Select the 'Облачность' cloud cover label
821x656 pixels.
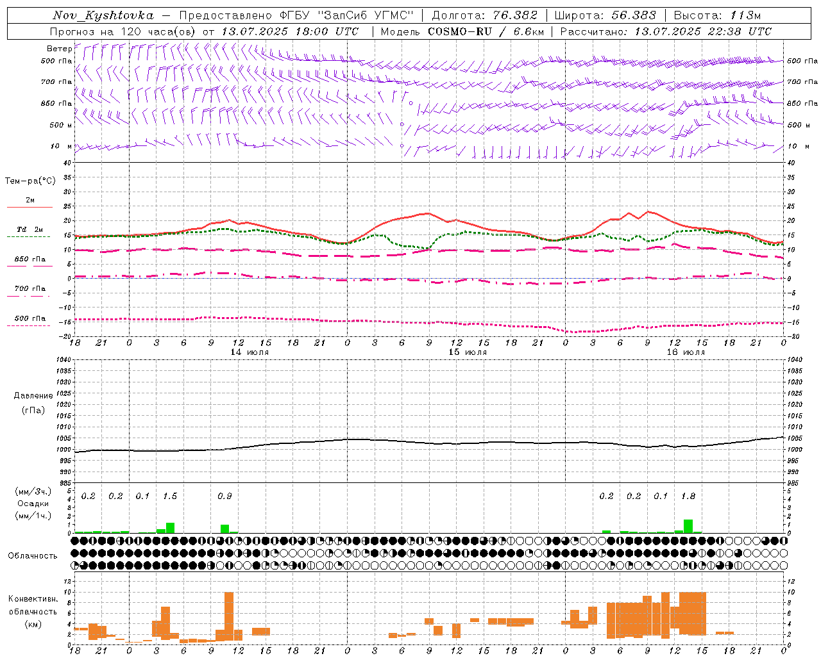click(x=33, y=556)
